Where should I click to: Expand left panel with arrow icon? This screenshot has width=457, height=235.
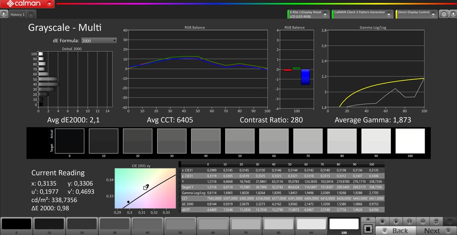[4, 15]
